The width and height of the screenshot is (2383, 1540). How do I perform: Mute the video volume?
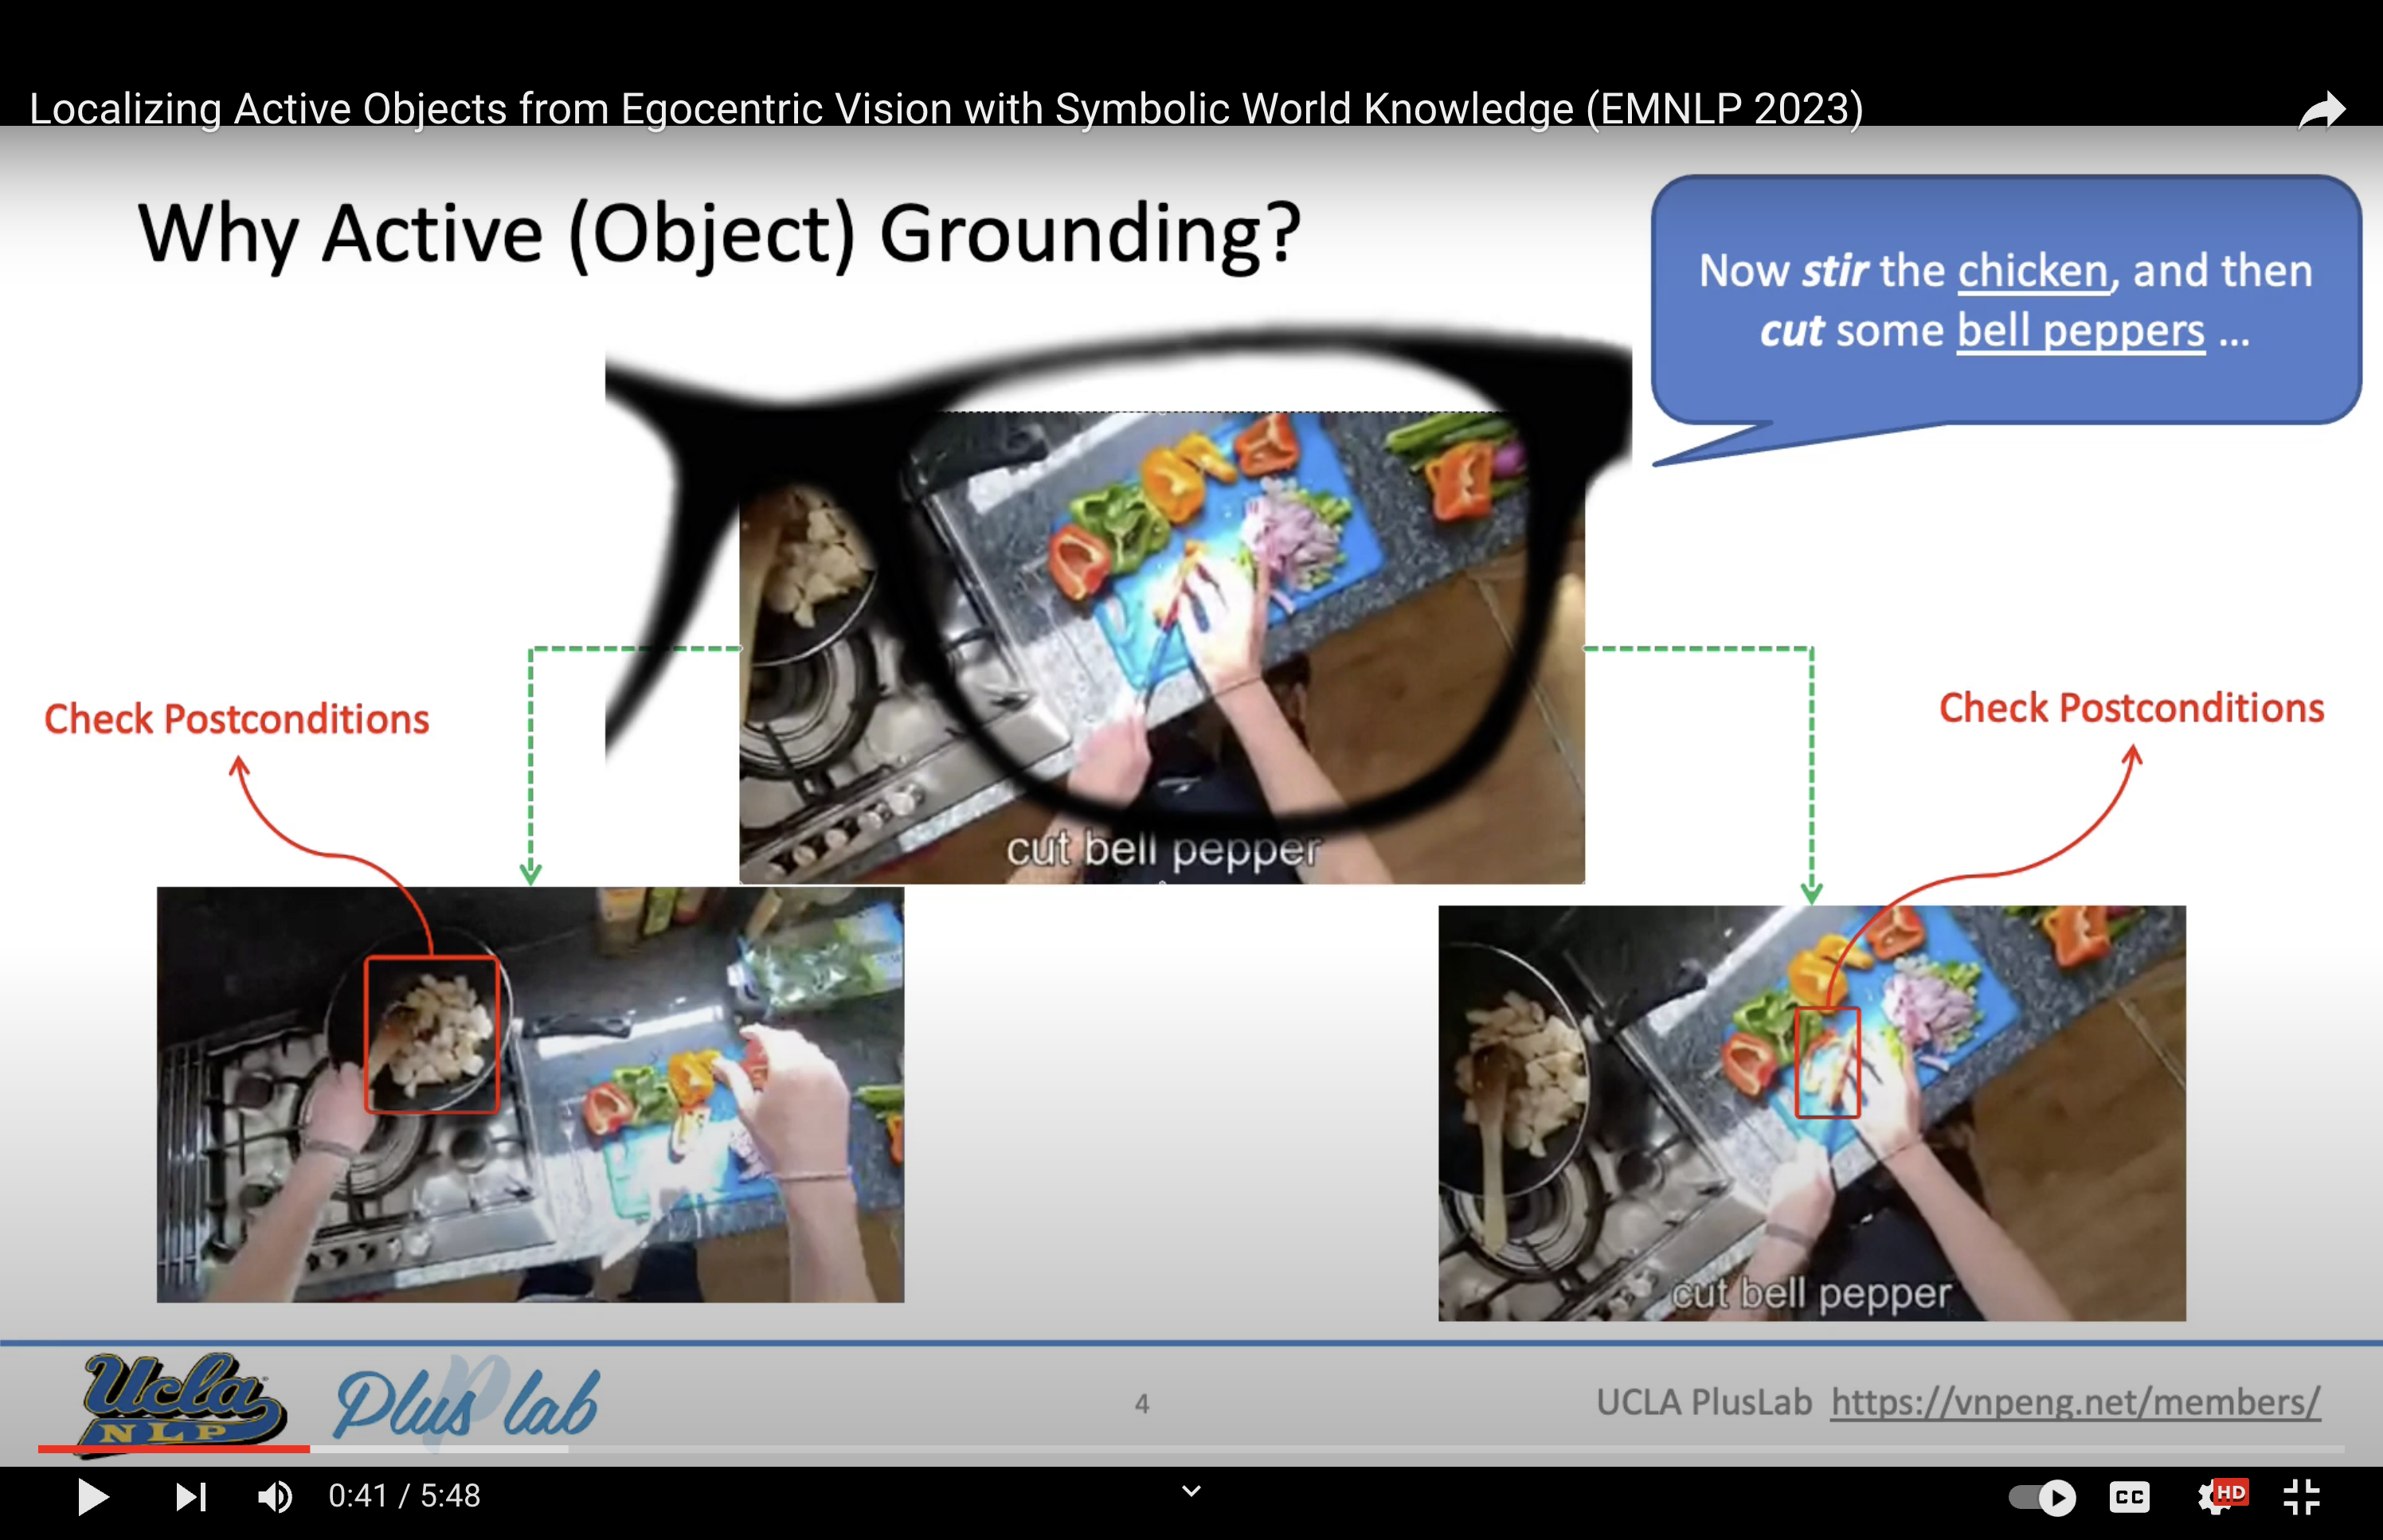coord(274,1497)
